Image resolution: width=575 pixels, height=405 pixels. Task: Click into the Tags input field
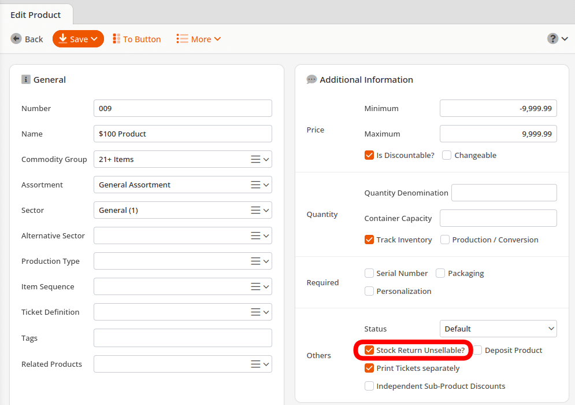(183, 338)
